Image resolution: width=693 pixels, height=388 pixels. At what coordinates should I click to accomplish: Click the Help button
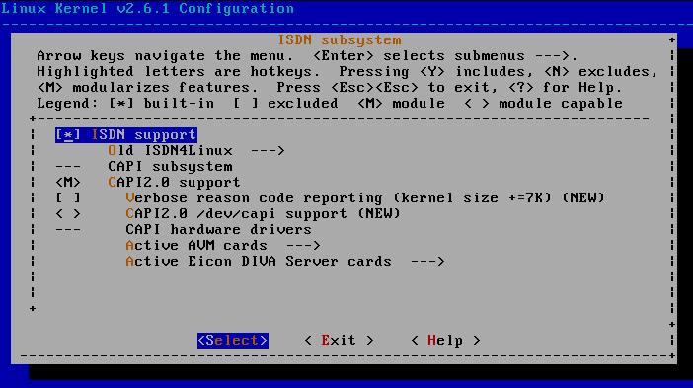pos(445,341)
